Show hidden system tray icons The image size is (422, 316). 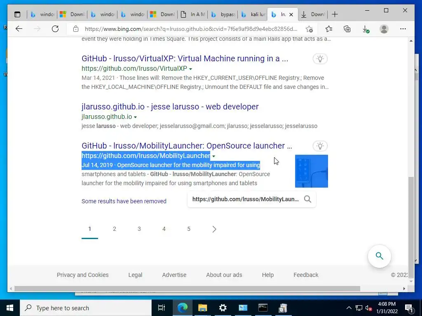pyautogui.click(x=349, y=308)
